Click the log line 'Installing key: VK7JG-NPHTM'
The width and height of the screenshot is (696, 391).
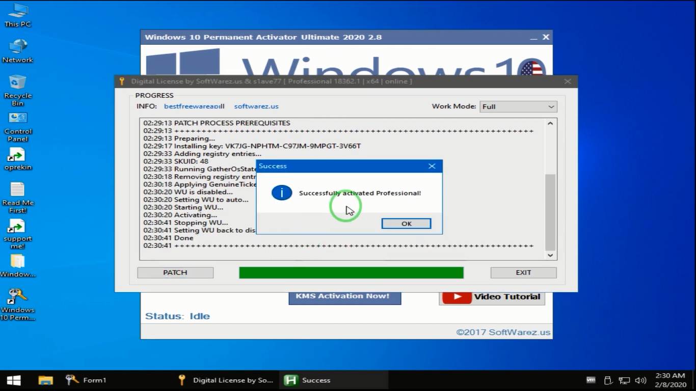coord(252,146)
